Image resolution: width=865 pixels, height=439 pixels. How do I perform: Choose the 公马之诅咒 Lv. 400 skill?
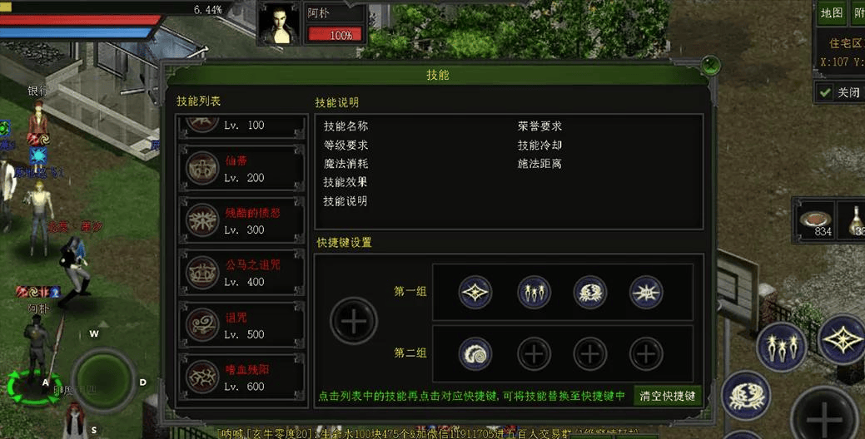(x=241, y=273)
